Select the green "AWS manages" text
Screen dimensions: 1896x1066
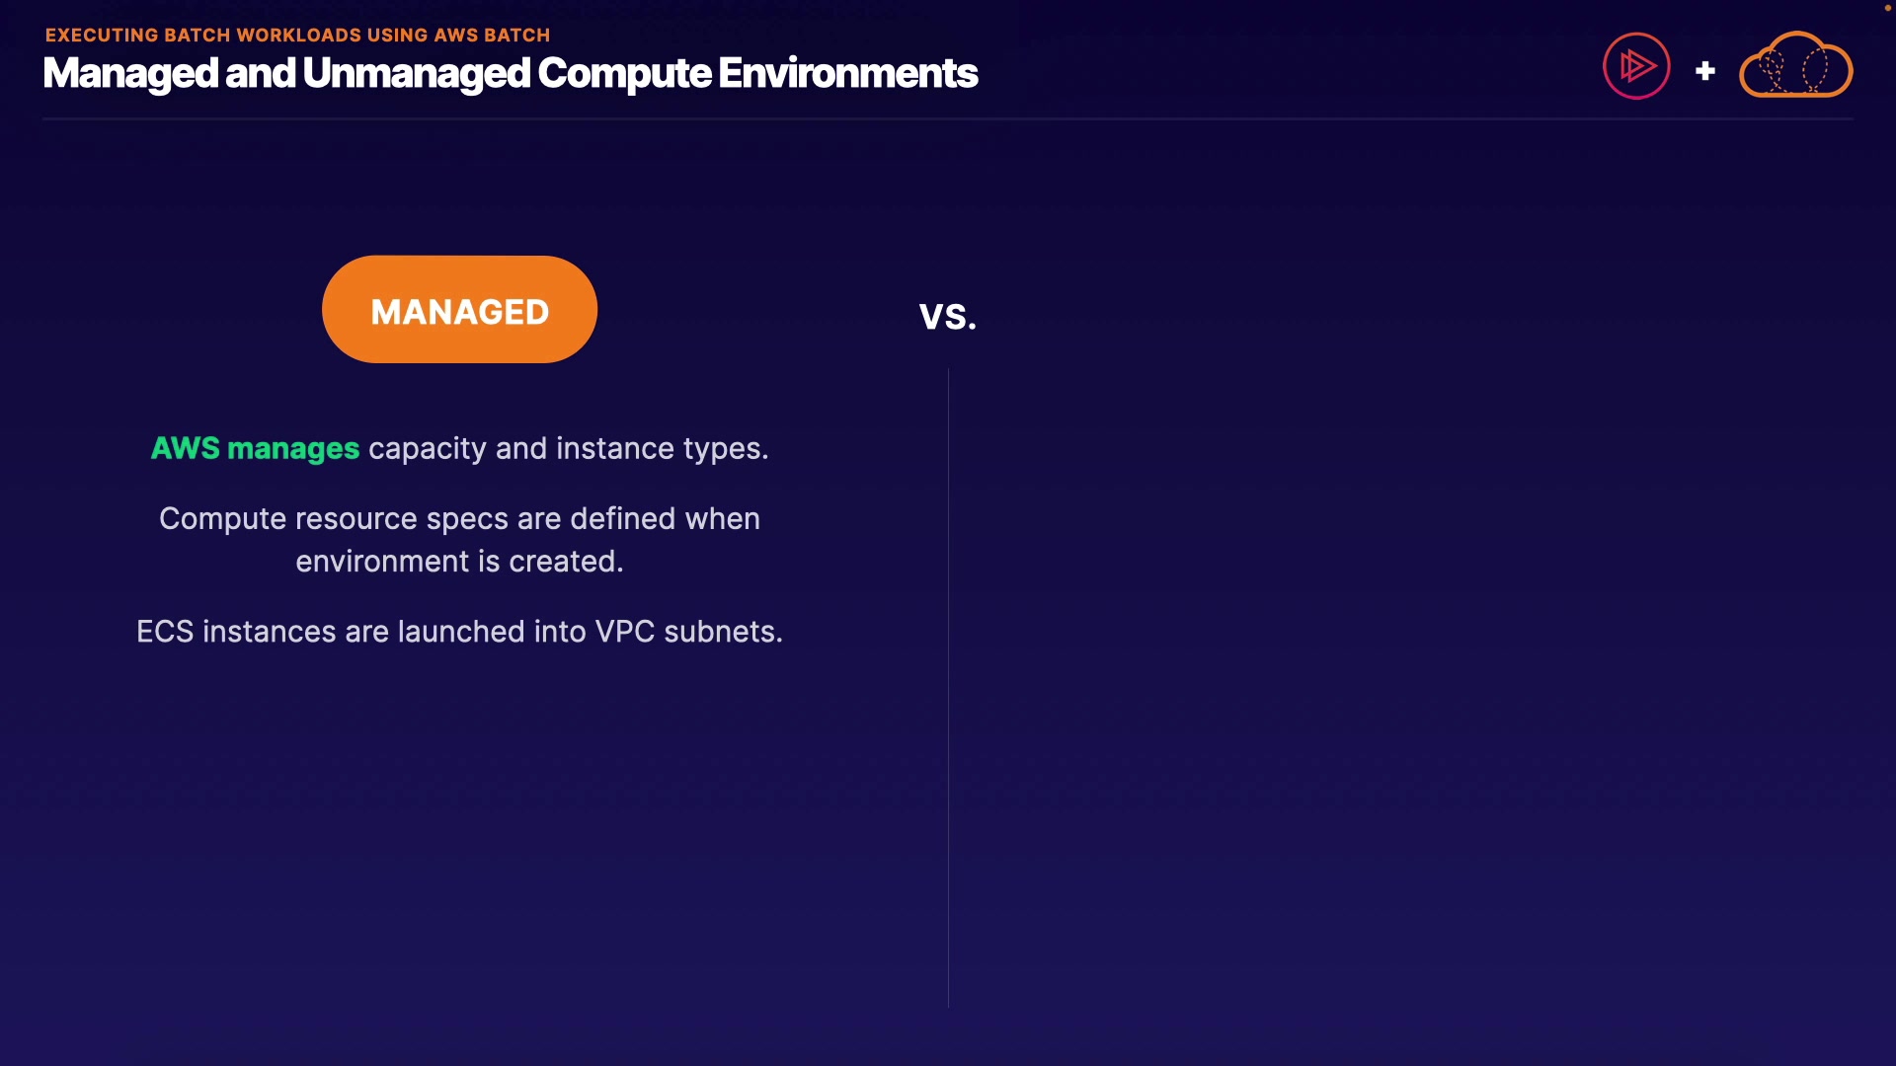(x=255, y=449)
